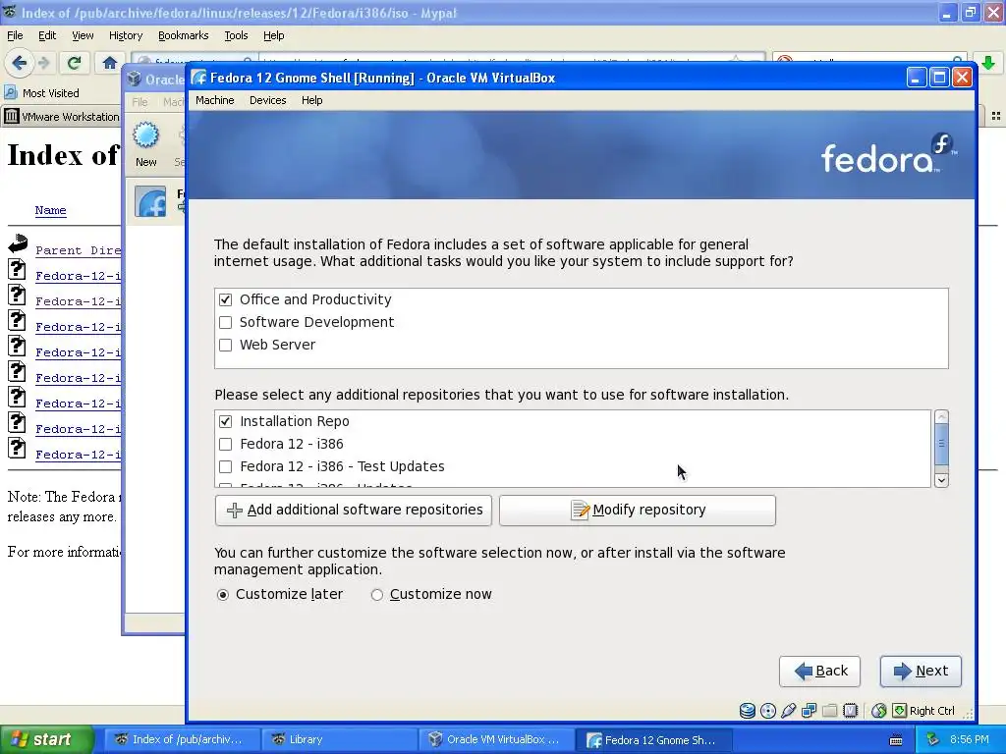Click the safely remove hardware tray icon
This screenshot has width=1006, height=754.
[x=933, y=739]
